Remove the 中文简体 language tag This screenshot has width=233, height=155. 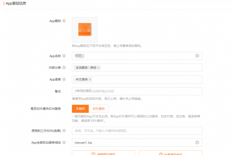90,80
